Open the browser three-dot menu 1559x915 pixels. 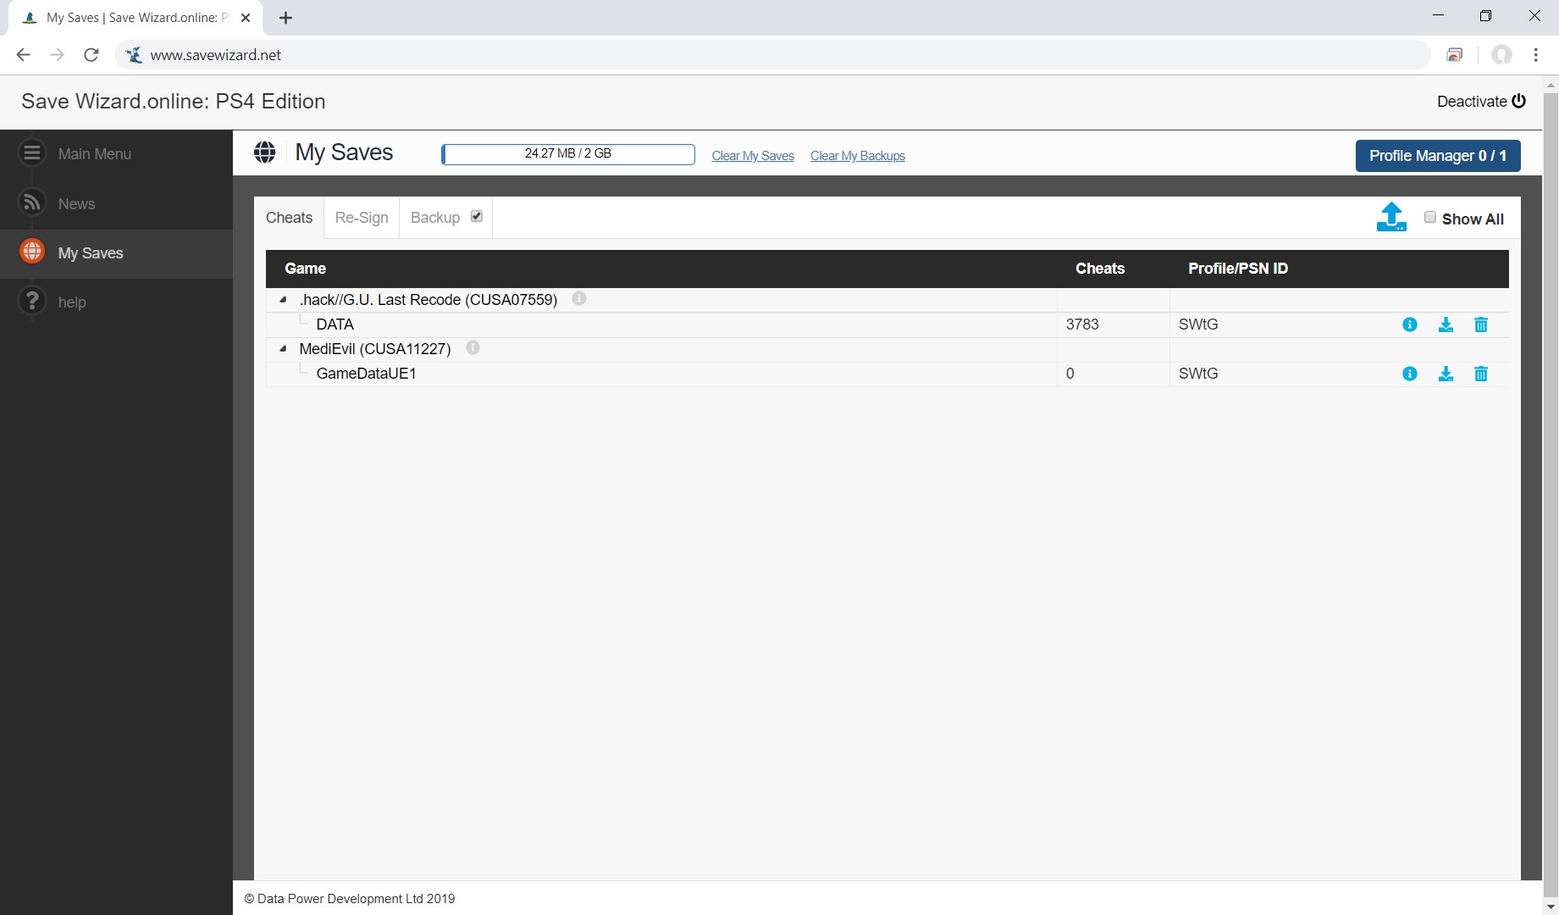(1536, 55)
